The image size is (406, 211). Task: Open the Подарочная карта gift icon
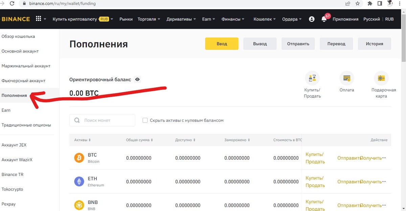point(381,78)
